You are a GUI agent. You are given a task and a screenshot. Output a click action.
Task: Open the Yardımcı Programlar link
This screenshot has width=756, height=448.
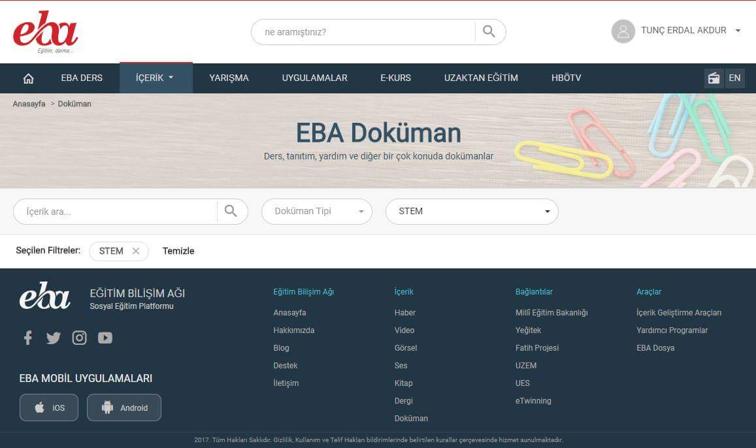tap(672, 330)
